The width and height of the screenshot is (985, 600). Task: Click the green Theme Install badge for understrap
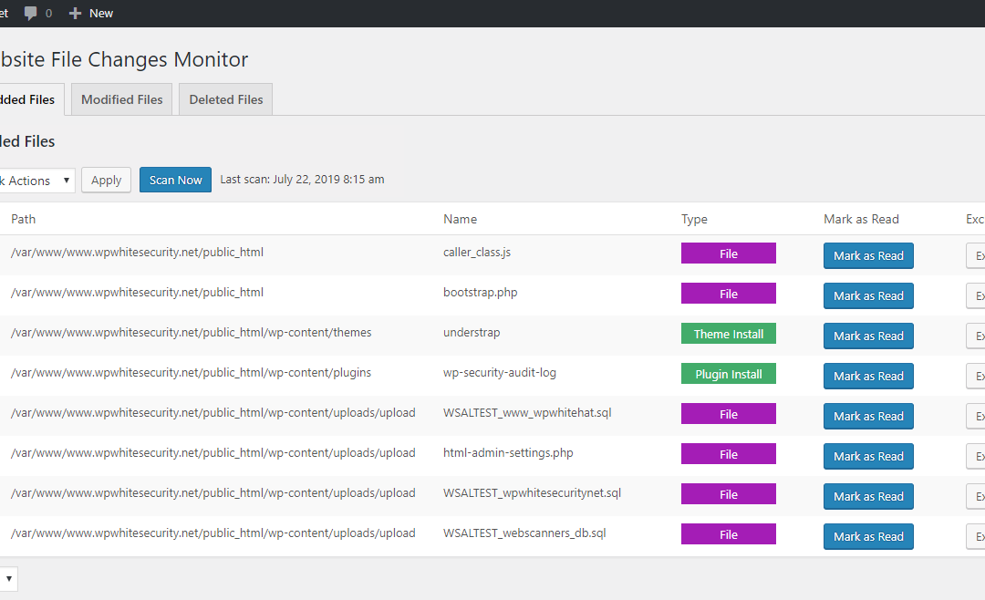[x=728, y=333]
